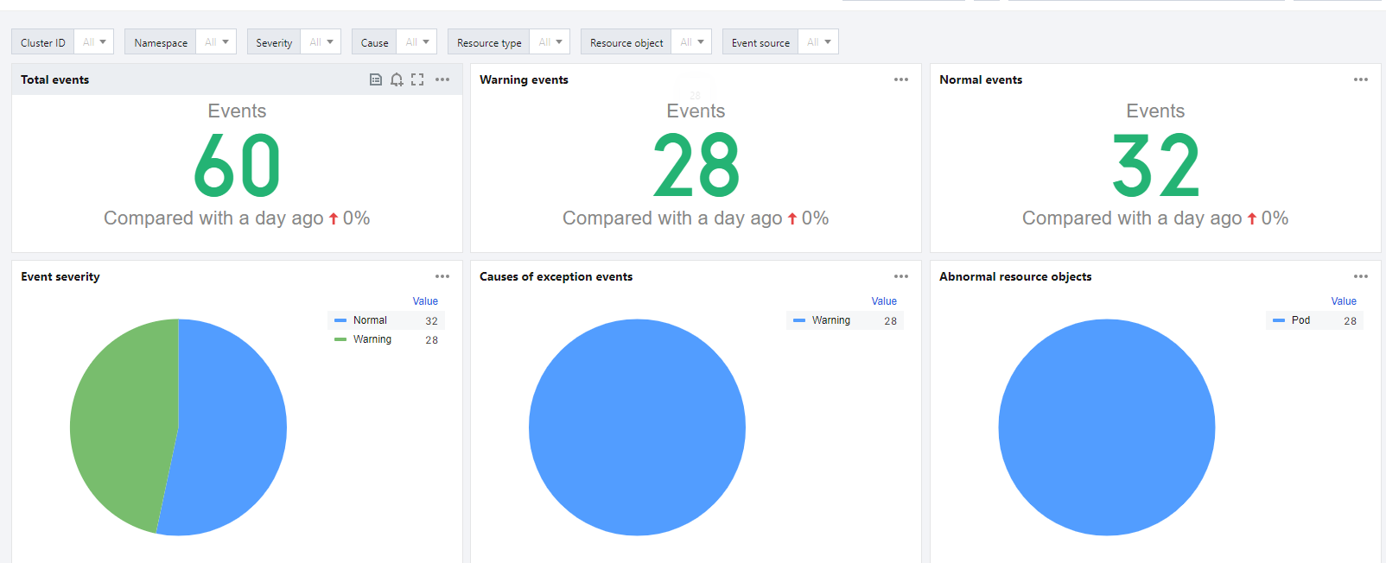Open data preview icon in Total events panel
1386x563 pixels.
376,79
